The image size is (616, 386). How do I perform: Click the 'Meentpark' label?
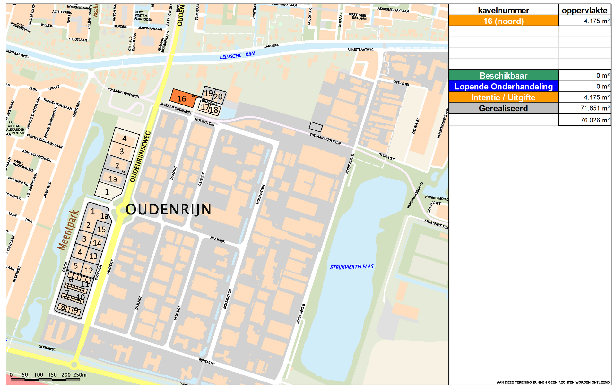pos(68,230)
